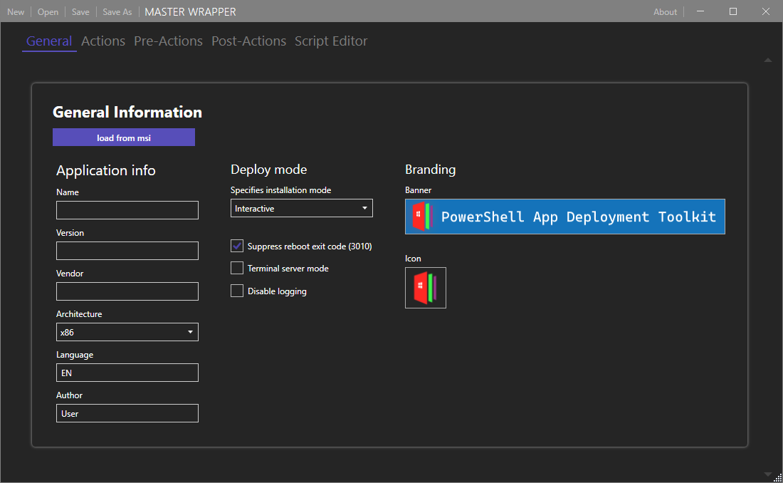Click the Open command in the title bar
Viewport: 783px width, 483px height.
[47, 11]
